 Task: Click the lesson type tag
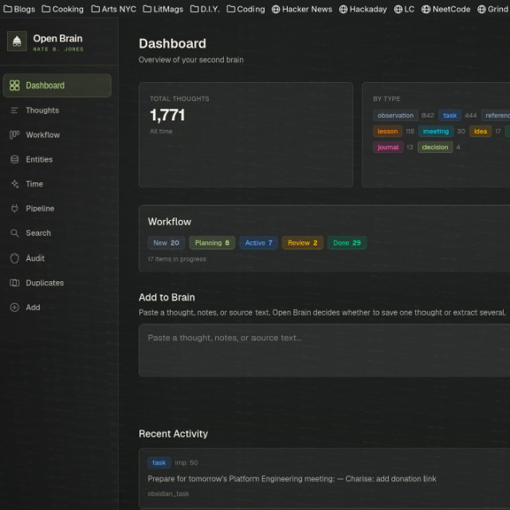pyautogui.click(x=387, y=131)
